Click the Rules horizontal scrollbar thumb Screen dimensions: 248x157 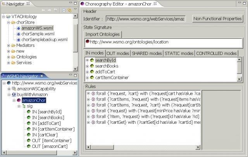coord(102,147)
